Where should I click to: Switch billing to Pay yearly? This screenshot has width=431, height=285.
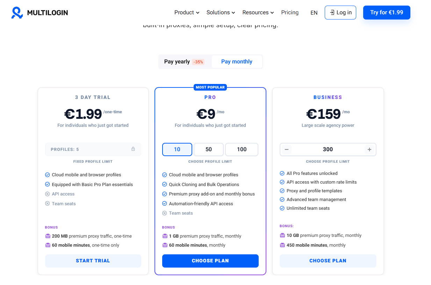pos(184,62)
